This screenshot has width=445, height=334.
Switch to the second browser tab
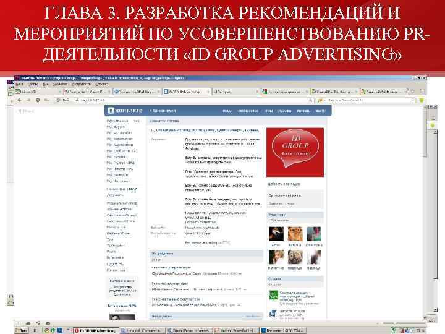click(87, 92)
